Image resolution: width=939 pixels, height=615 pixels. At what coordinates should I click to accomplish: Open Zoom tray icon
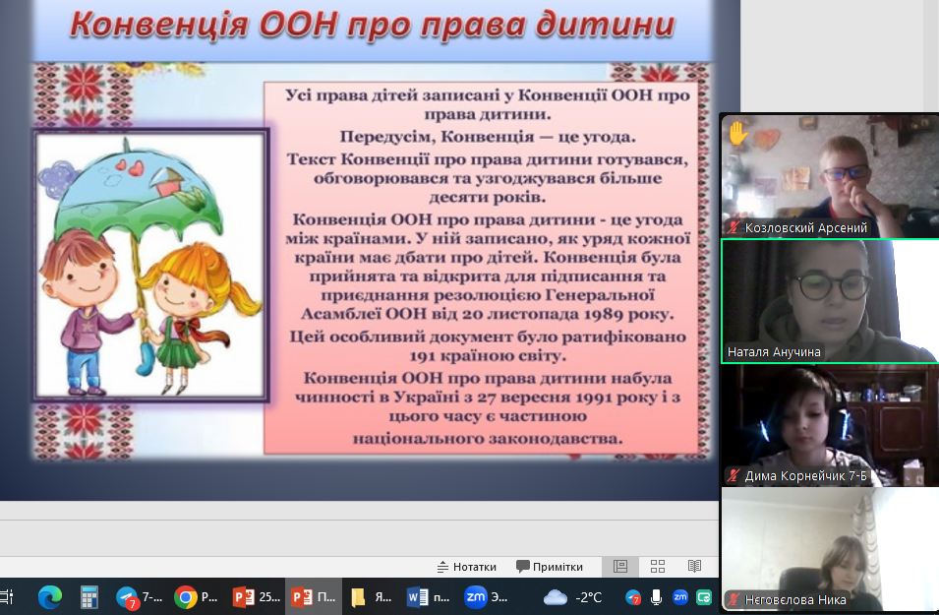pyautogui.click(x=680, y=597)
